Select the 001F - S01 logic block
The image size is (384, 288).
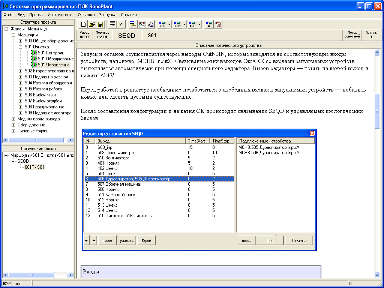(34, 167)
